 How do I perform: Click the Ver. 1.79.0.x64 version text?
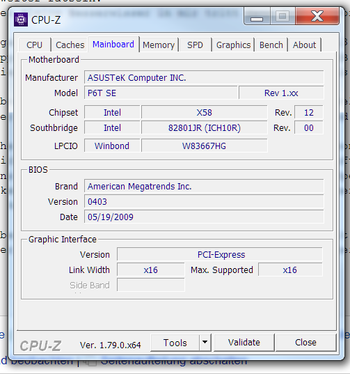coord(111,345)
